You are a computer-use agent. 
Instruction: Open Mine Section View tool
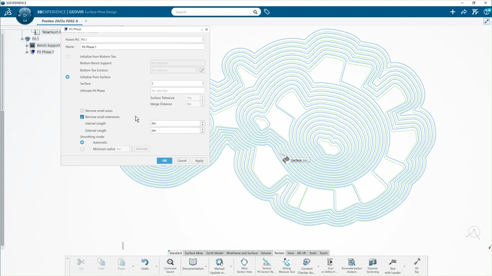[244, 266]
